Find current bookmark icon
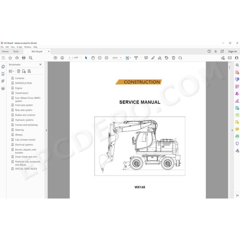This screenshot has width=240, height=240. coord(29,71)
